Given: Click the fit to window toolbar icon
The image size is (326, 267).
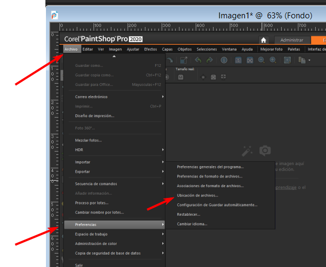Looking at the screenshot, I should point(250,60).
